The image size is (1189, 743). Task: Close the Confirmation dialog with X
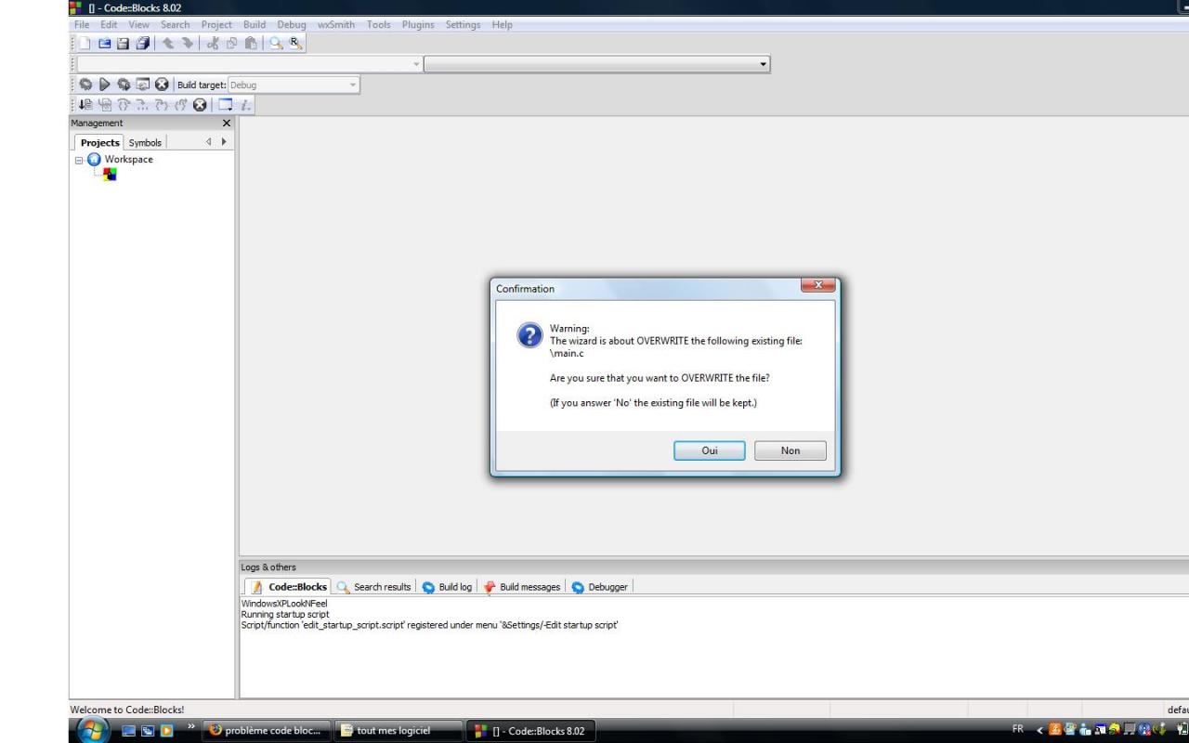(817, 286)
